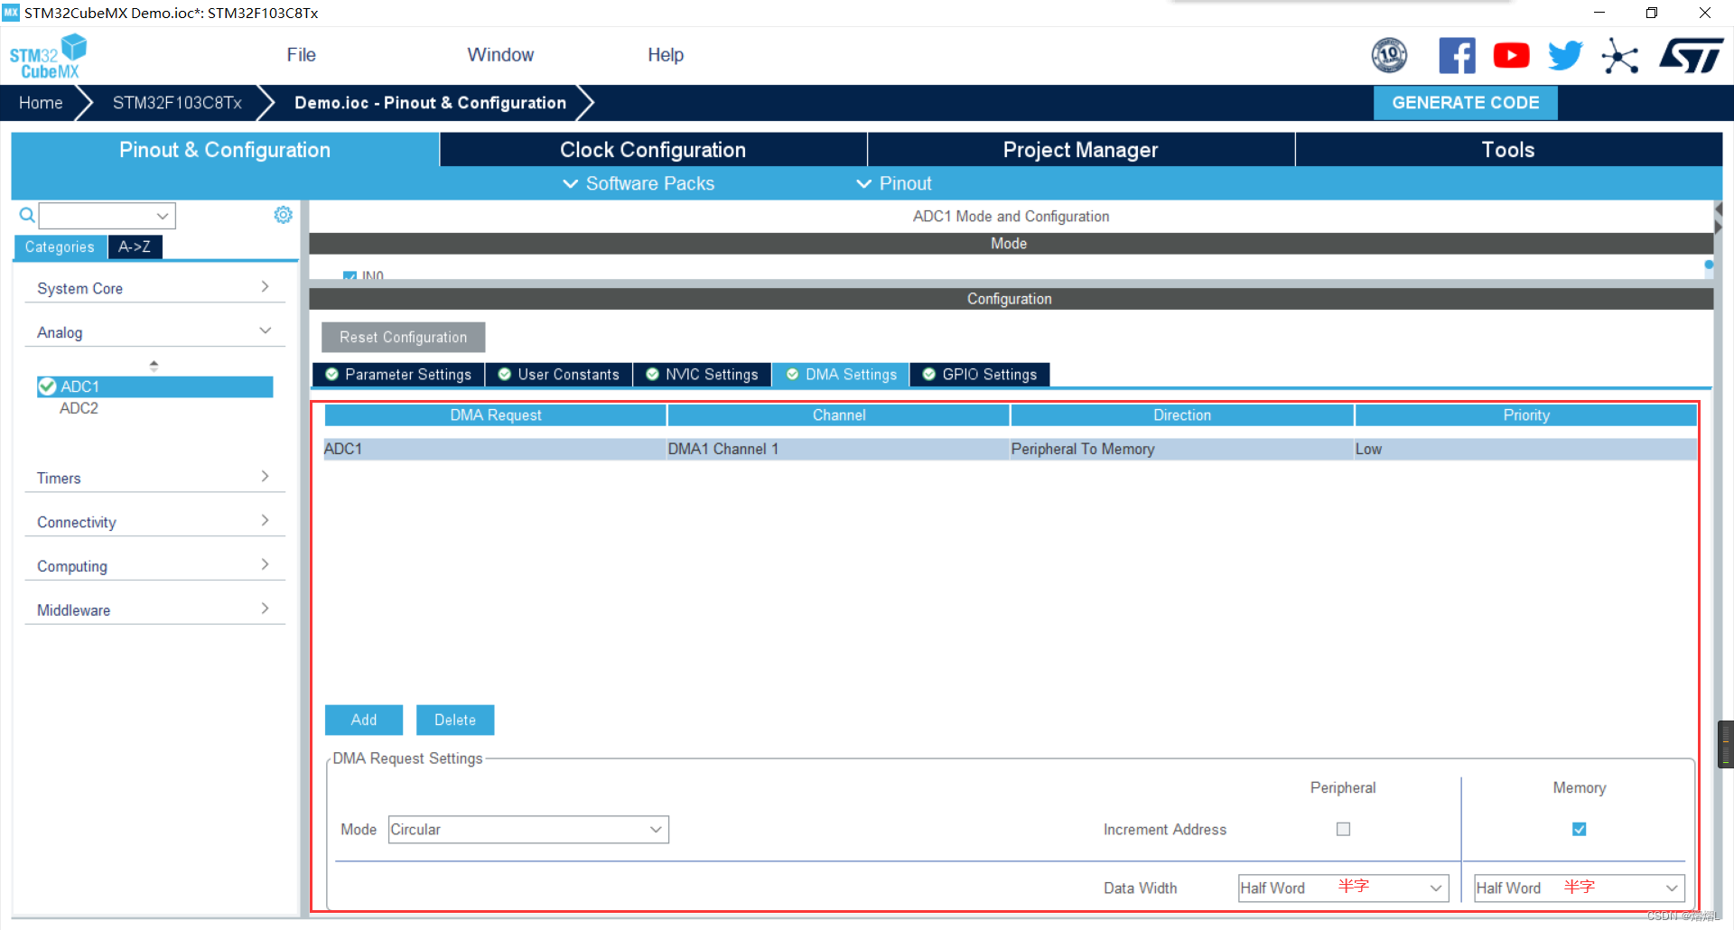1734x930 pixels.
Task: Select ADC2 in the Analog list
Action: point(79,408)
